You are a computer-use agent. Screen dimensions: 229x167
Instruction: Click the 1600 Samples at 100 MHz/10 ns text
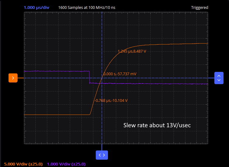tap(87, 7)
